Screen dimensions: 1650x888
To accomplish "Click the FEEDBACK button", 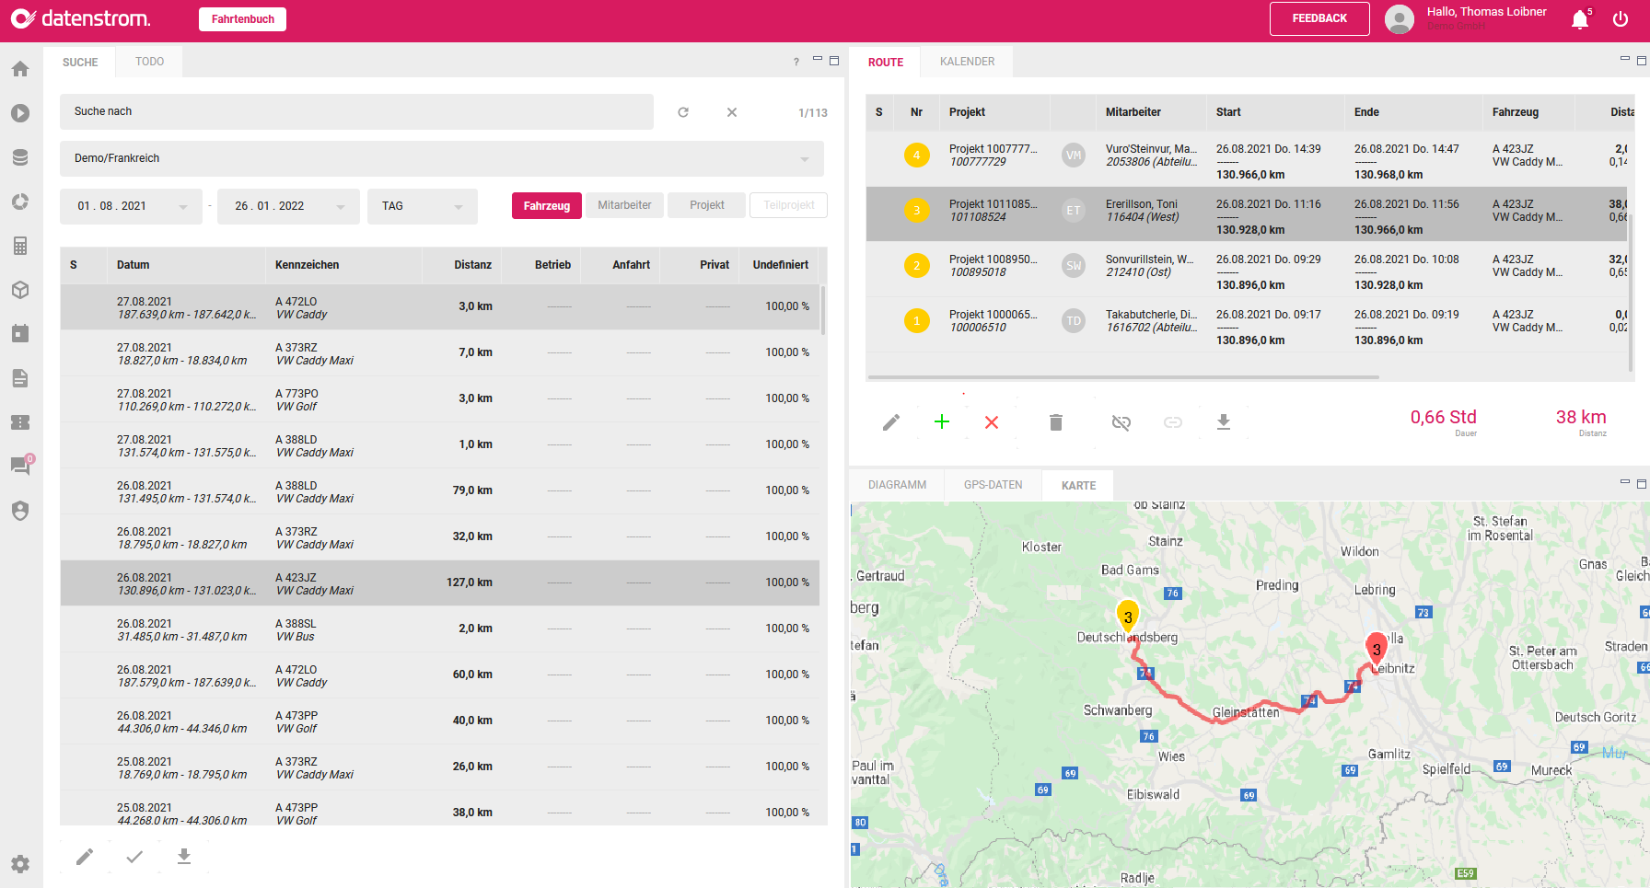I will tap(1319, 18).
